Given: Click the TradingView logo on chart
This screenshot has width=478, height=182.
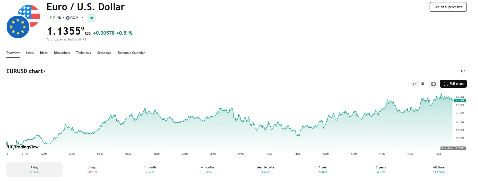Looking at the screenshot, I should [23, 147].
